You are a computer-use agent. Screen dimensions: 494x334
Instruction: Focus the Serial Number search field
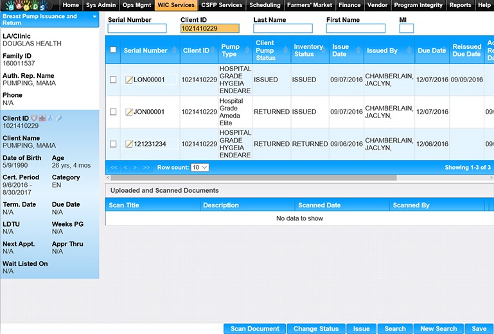[x=137, y=28]
